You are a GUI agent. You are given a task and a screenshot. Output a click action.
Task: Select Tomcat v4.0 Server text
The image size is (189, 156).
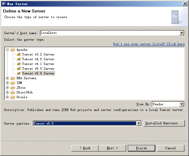point(38,59)
